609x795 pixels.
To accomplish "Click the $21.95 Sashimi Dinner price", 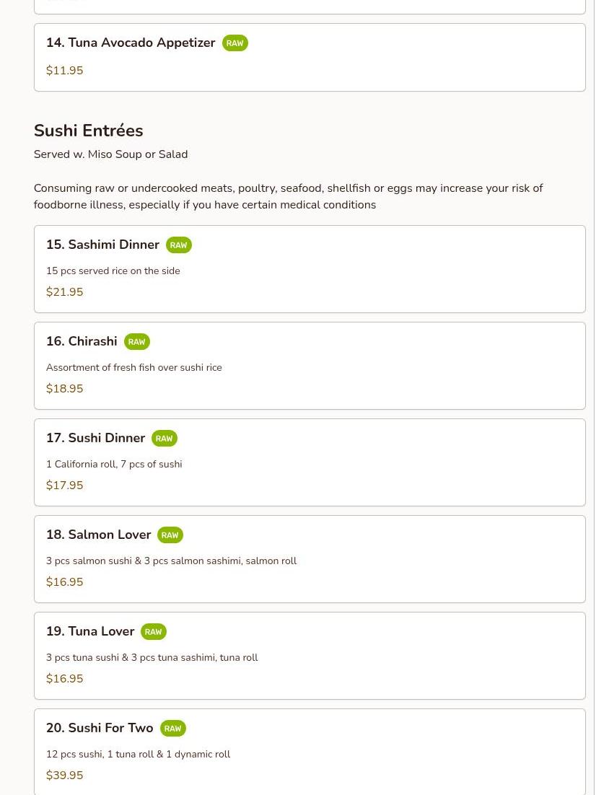I will click(x=64, y=292).
